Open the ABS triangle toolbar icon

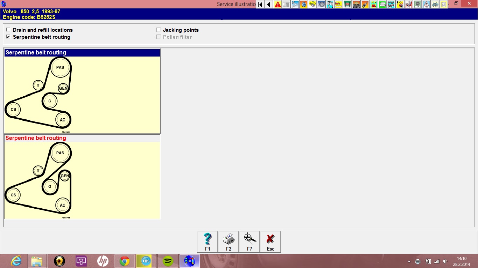click(426, 5)
